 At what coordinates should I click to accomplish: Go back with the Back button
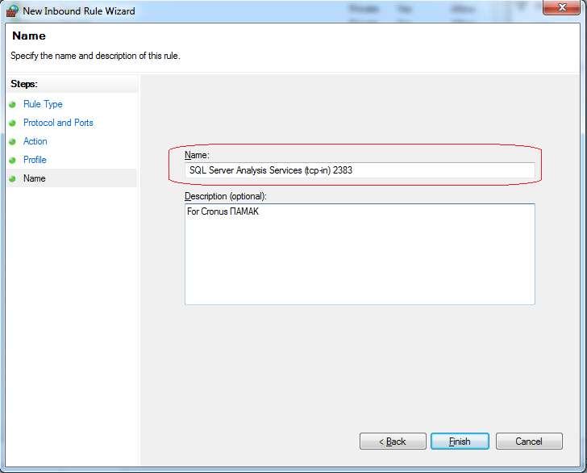click(393, 442)
